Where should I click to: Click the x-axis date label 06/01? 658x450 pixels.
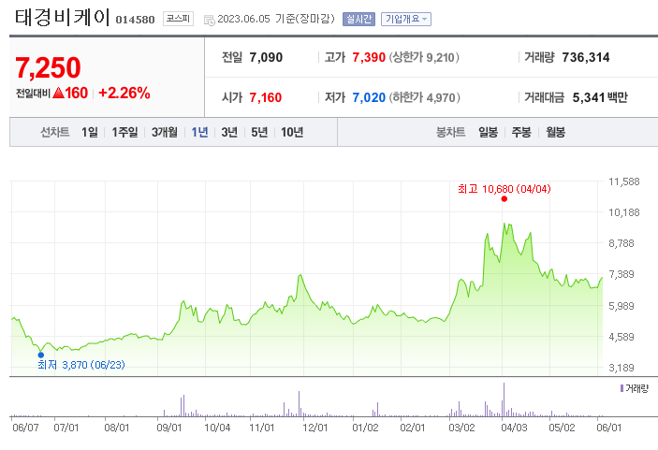[x=609, y=428]
